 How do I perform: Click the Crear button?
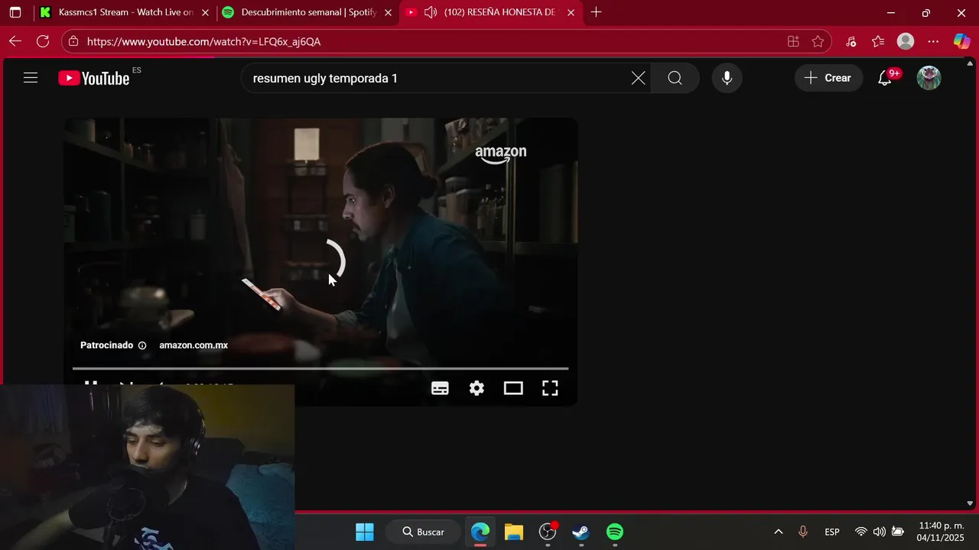pyautogui.click(x=828, y=78)
